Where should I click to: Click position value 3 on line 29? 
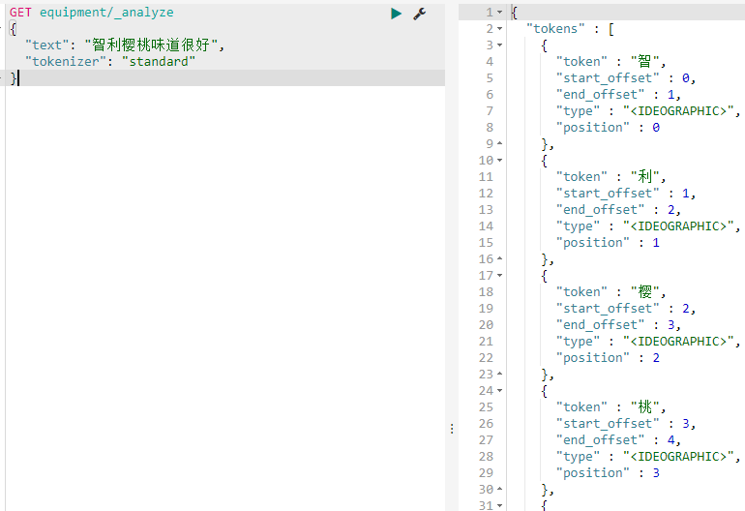(656, 473)
